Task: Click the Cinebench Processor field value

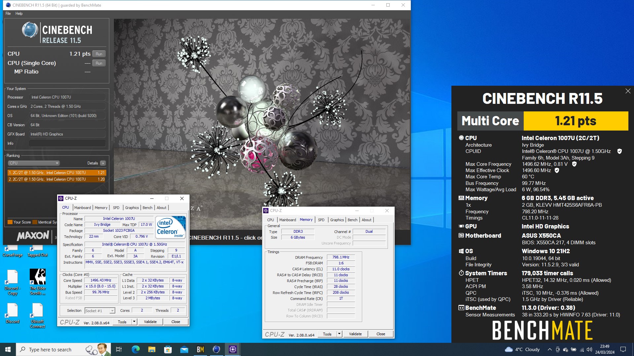Action: pos(67,97)
